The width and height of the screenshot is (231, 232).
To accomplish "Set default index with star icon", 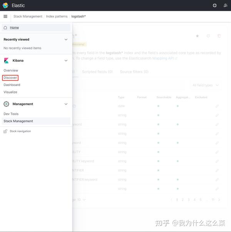I will [198, 36].
